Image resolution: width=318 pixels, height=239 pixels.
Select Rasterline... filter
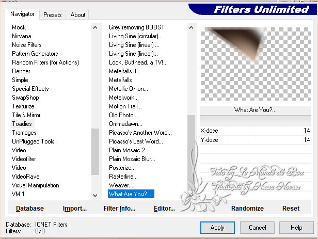123,177
